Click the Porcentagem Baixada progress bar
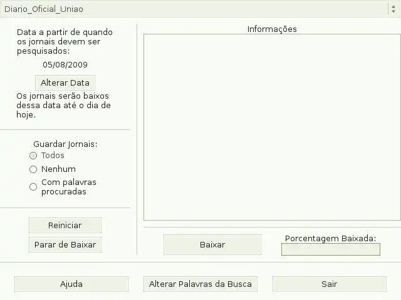401x300 pixels. tap(331, 249)
